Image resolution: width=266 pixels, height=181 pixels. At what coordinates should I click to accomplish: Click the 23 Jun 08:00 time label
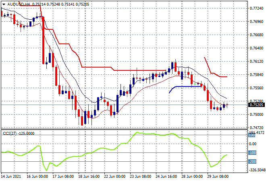[141, 177]
